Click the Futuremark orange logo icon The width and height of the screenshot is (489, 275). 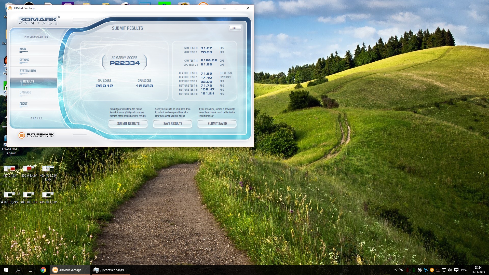coord(22,135)
